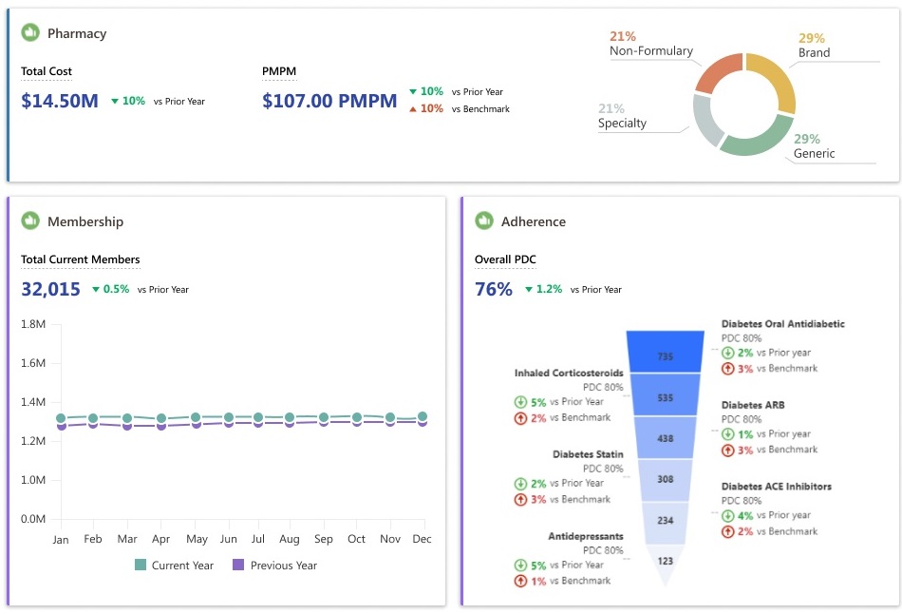Click Diabetes ARB benchmark up arrow icon

pyautogui.click(x=727, y=450)
